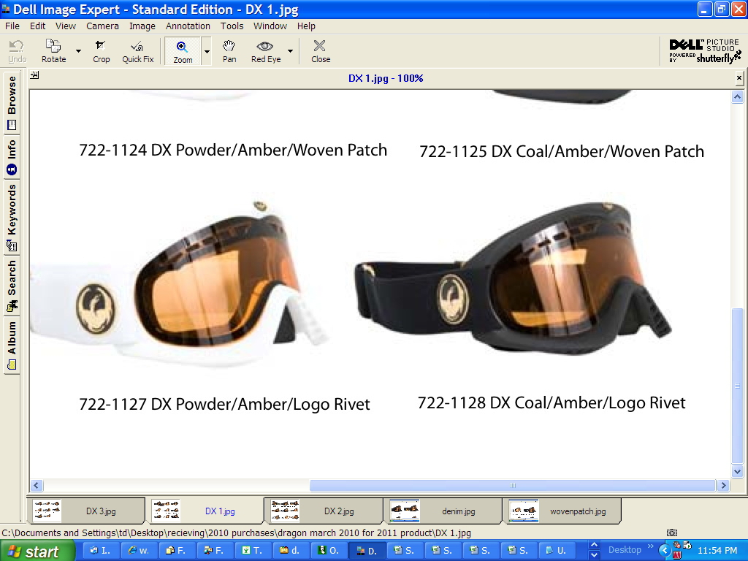Image resolution: width=748 pixels, height=561 pixels.
Task: Switch to the 'I.' taskbar window
Action: (x=101, y=551)
